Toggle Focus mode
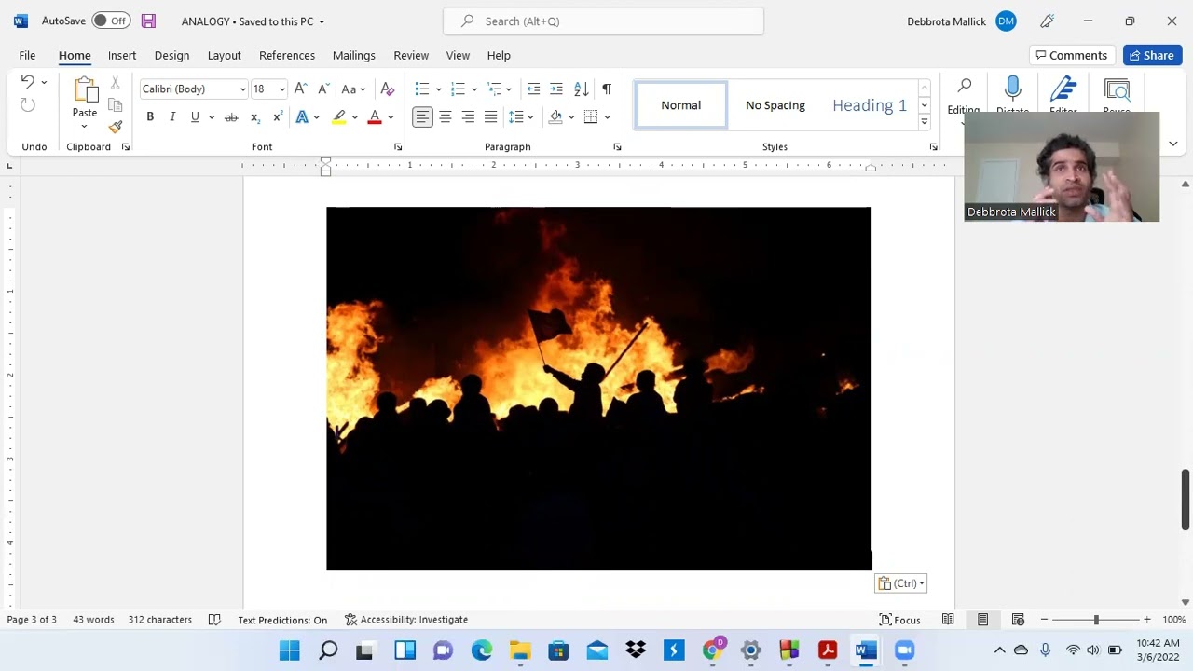 pos(900,620)
